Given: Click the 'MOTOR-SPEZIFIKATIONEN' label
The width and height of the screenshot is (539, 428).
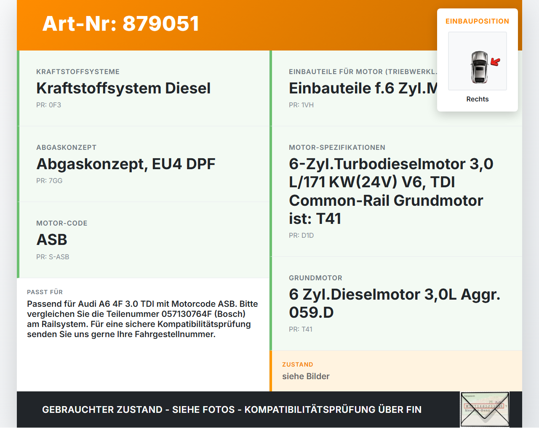Looking at the screenshot, I should tap(337, 148).
